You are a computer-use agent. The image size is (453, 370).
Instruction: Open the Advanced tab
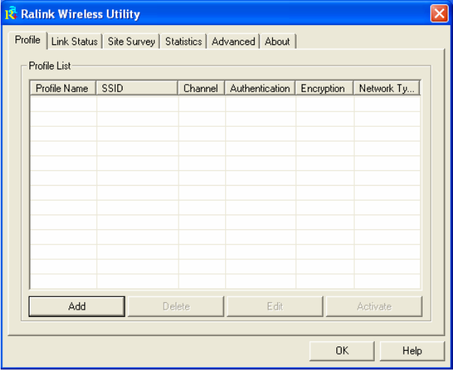click(233, 41)
